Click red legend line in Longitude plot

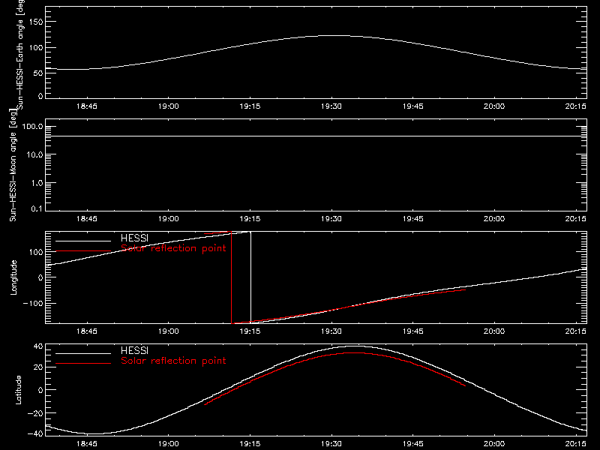pos(83,251)
